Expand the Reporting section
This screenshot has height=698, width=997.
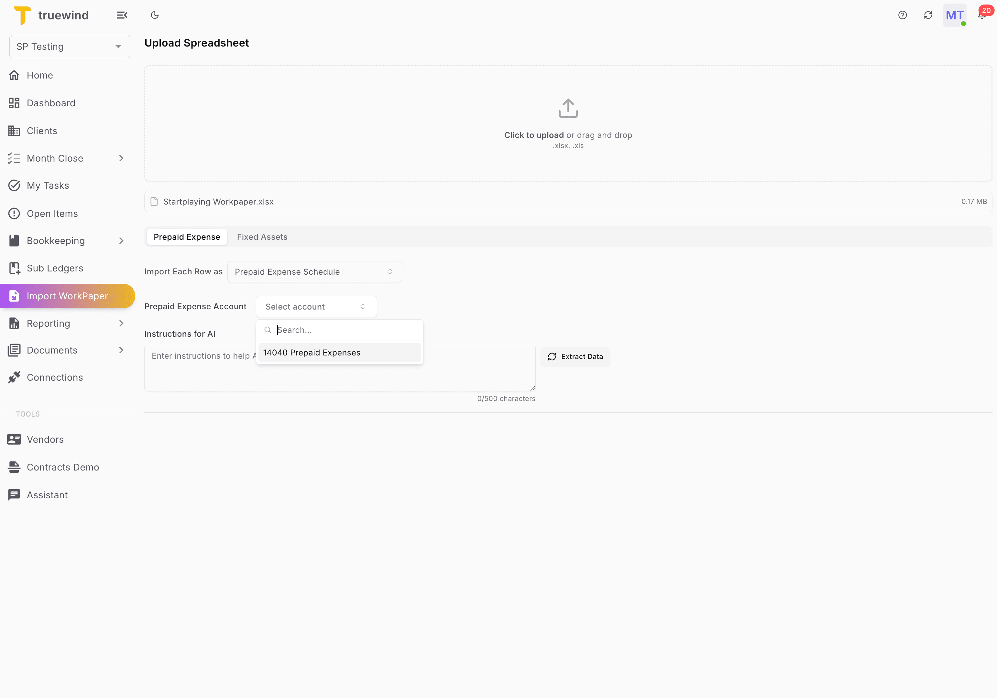click(121, 323)
